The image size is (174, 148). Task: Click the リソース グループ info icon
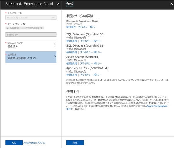pyautogui.click(x=24, y=24)
